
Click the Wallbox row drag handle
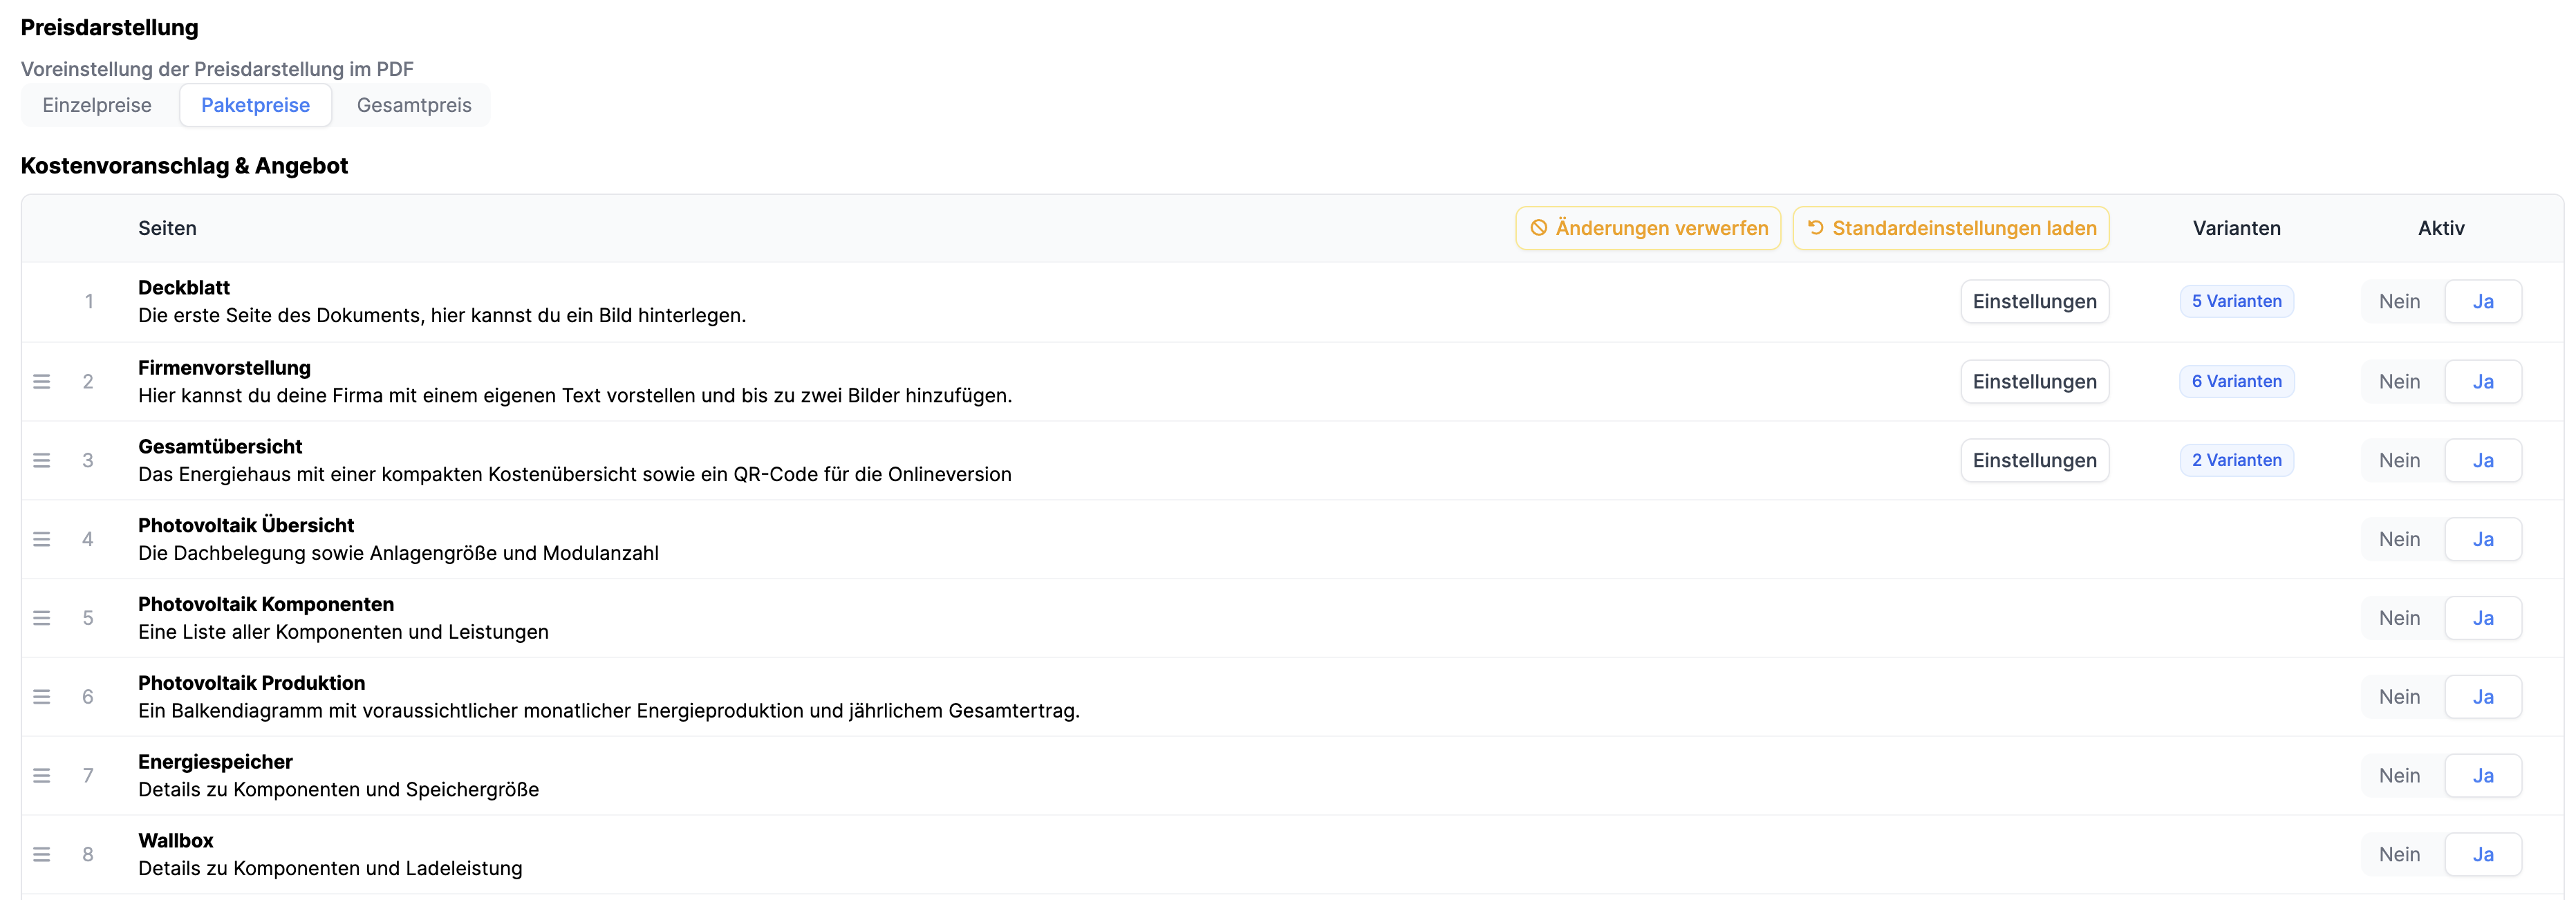[41, 855]
